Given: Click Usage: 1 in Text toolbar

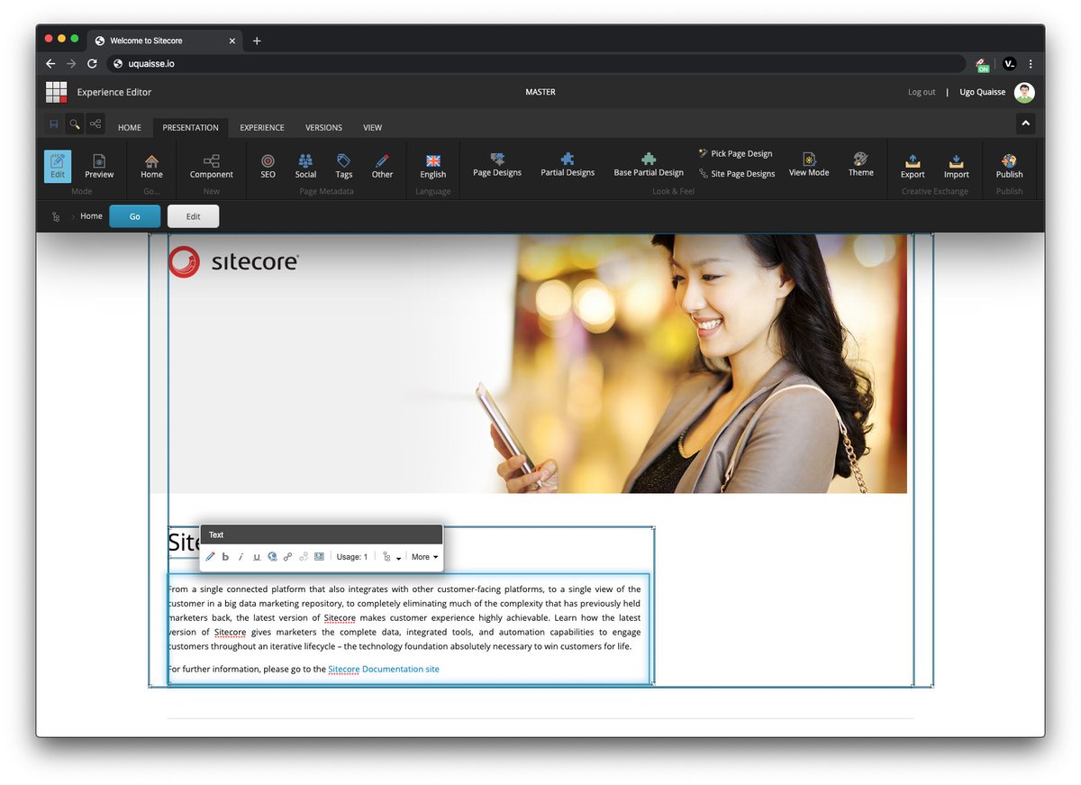Looking at the screenshot, I should [352, 557].
